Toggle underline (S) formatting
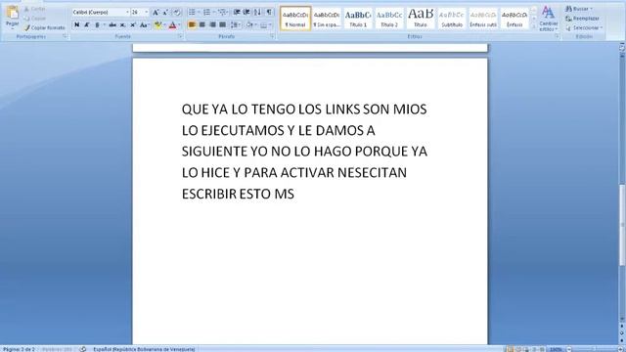 (x=97, y=25)
